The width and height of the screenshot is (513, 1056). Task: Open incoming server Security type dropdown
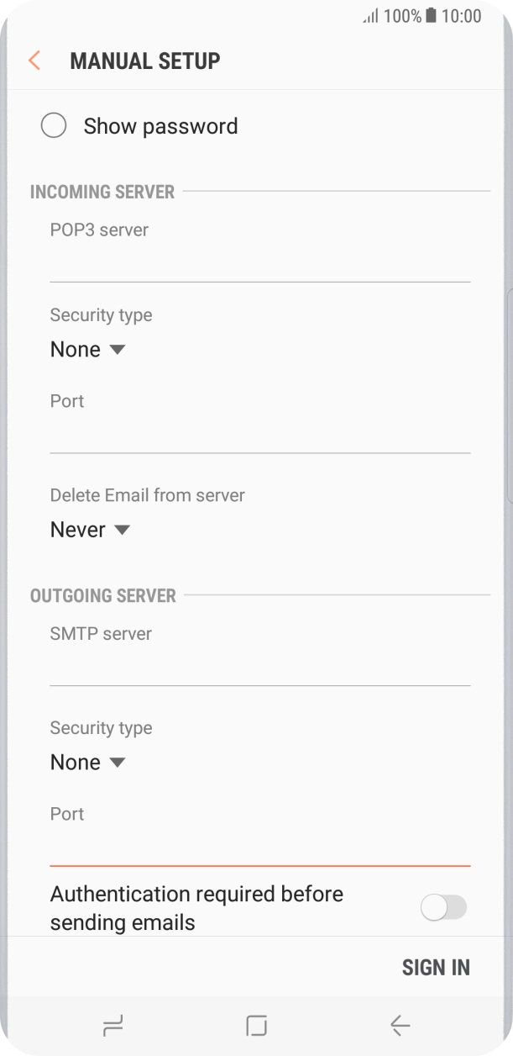tap(87, 349)
